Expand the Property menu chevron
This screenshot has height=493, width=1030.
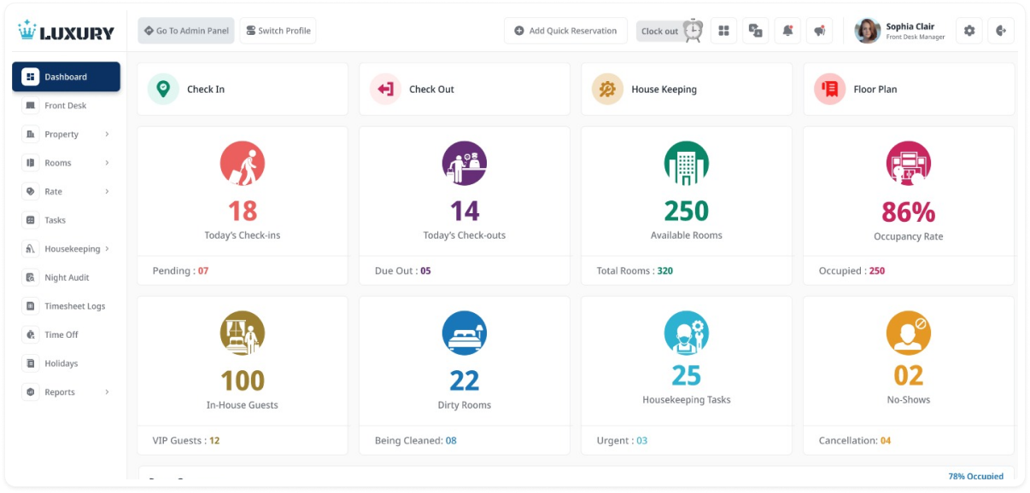pos(107,134)
